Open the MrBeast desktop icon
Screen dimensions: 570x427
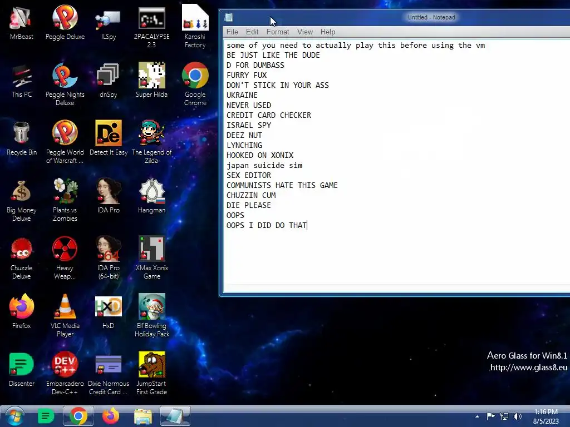pos(21,22)
